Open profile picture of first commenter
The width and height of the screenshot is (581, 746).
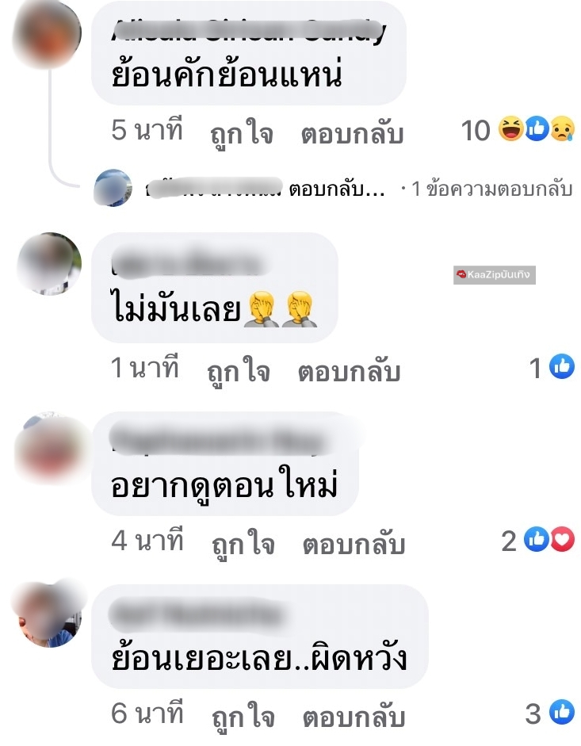click(x=47, y=33)
